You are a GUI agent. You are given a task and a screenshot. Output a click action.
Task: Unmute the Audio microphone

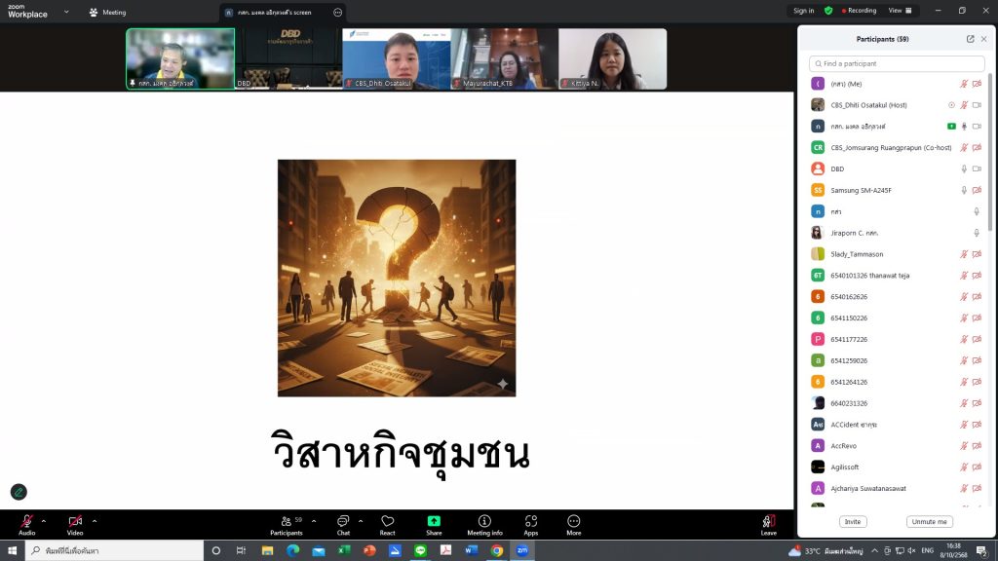coord(26,524)
